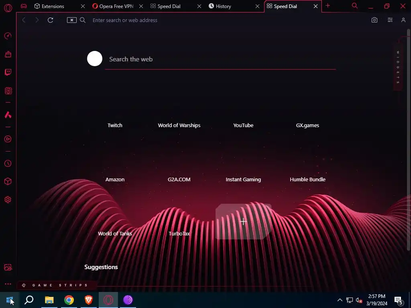The height and width of the screenshot is (308, 411).
Task: Launch Google Chrome from taskbar
Action: pyautogui.click(x=69, y=300)
